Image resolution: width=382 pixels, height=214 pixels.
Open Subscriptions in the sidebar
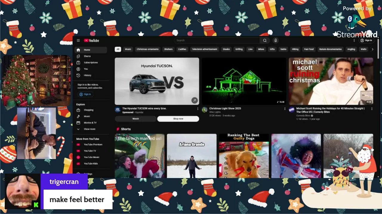click(91, 62)
